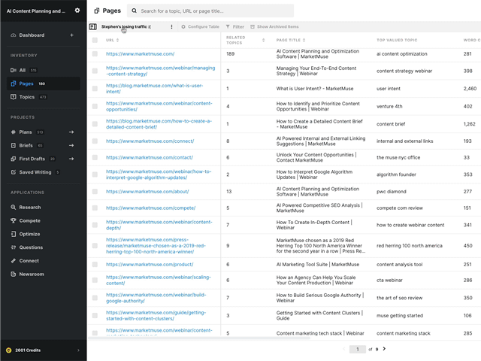Click the Briefs document icon

[x=14, y=145]
